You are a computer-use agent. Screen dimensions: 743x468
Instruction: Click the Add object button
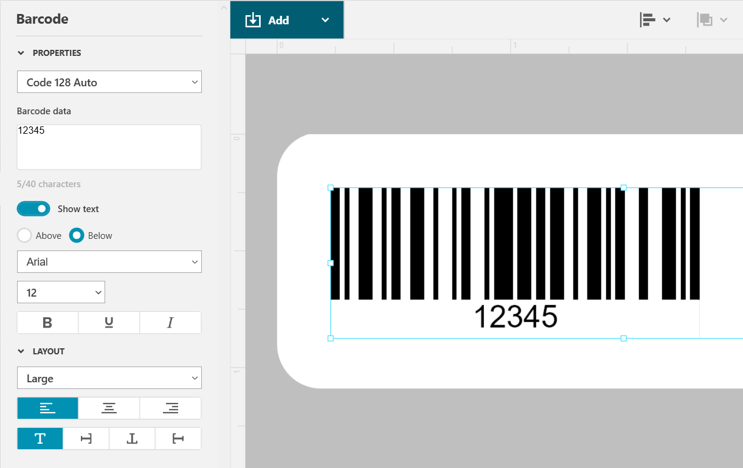pyautogui.click(x=268, y=20)
